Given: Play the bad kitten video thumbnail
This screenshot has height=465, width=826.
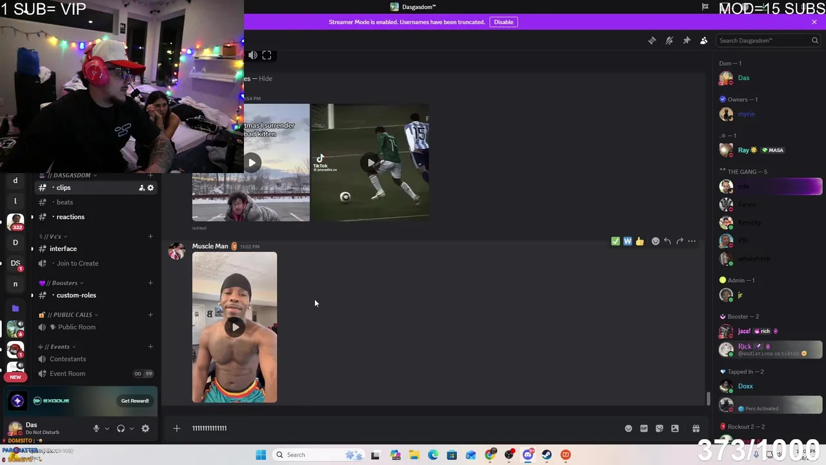Looking at the screenshot, I should [x=252, y=163].
